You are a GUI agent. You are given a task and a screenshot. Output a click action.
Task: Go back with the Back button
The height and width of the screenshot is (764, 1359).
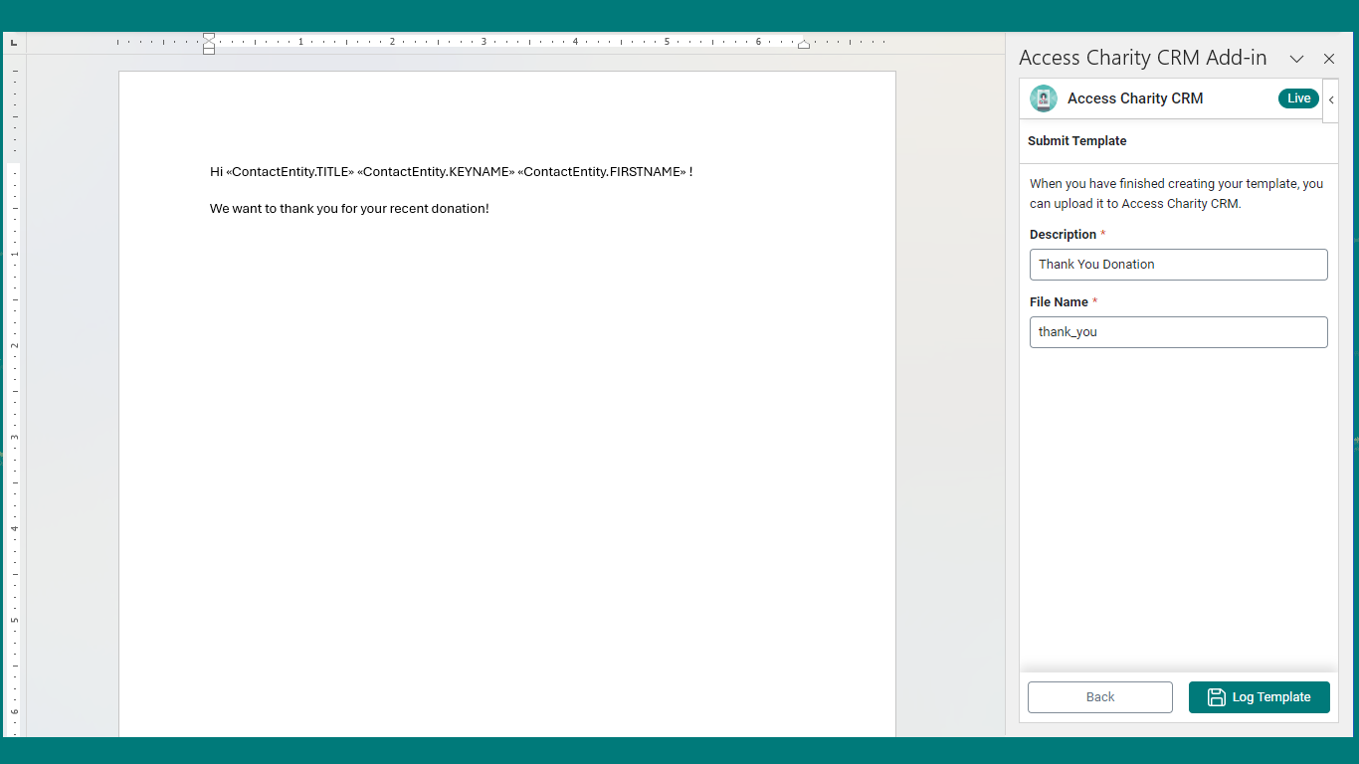[x=1100, y=697]
